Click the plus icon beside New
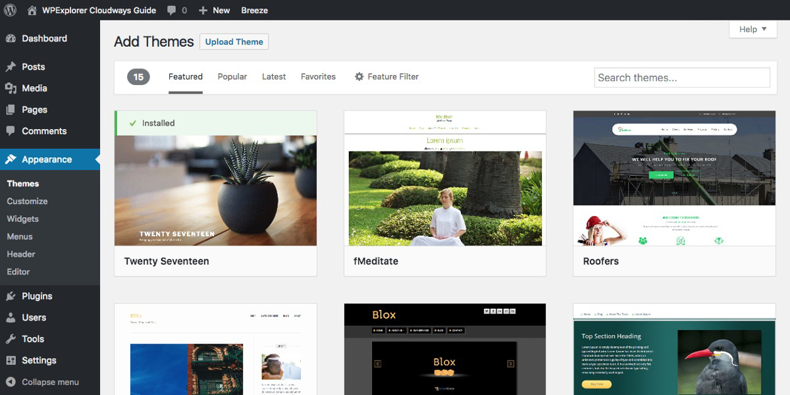The width and height of the screenshot is (790, 395). 203,11
